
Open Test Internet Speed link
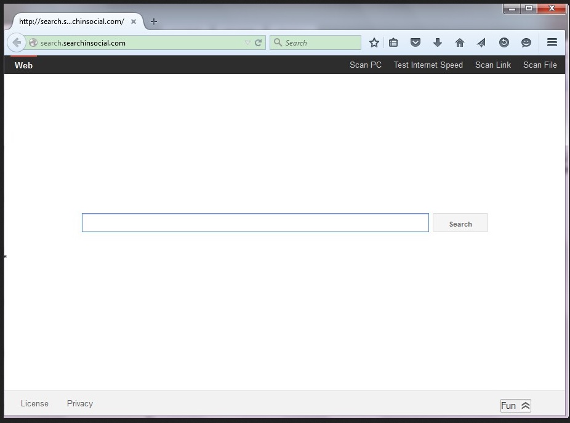point(428,65)
